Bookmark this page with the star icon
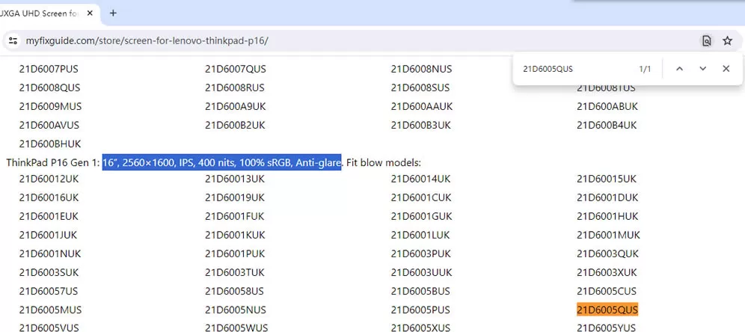This screenshot has height=332, width=745. tap(727, 41)
